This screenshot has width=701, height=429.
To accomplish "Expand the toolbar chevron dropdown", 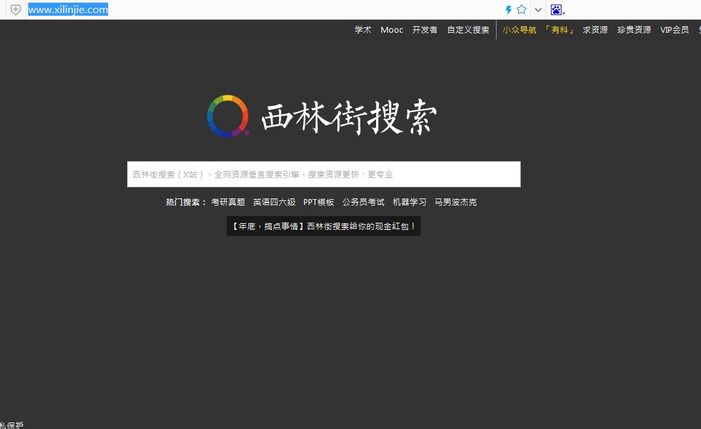I will (x=537, y=10).
